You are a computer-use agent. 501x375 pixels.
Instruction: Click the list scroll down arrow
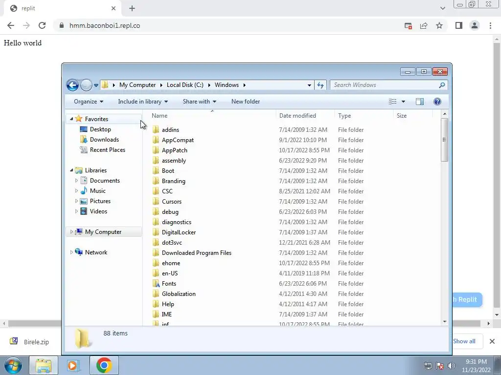444,322
